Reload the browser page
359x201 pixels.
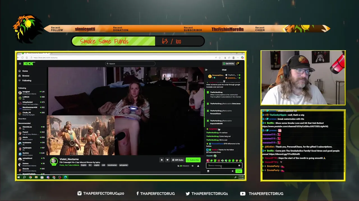[x=22, y=58]
